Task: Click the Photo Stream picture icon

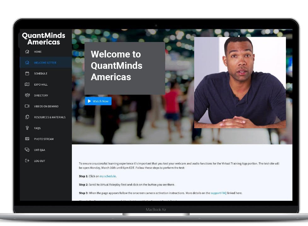Action: (x=27, y=139)
